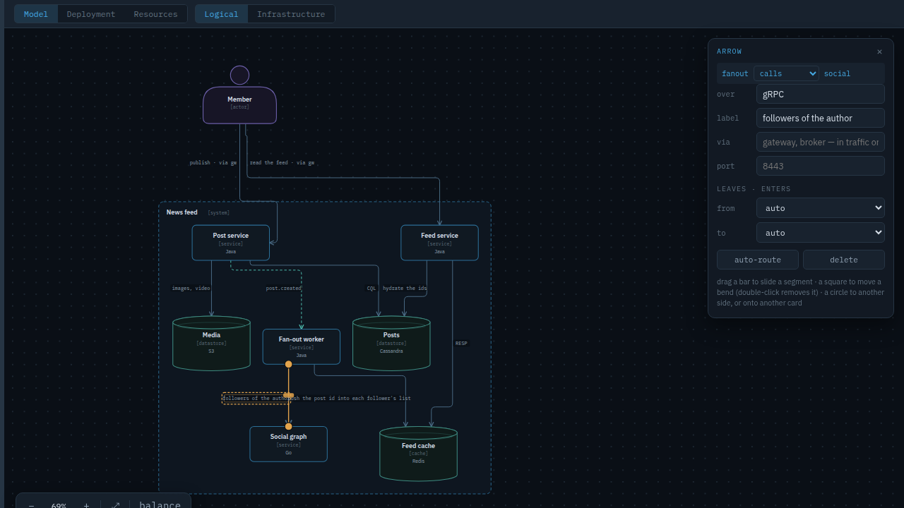The image size is (904, 508).
Task: Zoom in using the plus button
Action: (86, 505)
